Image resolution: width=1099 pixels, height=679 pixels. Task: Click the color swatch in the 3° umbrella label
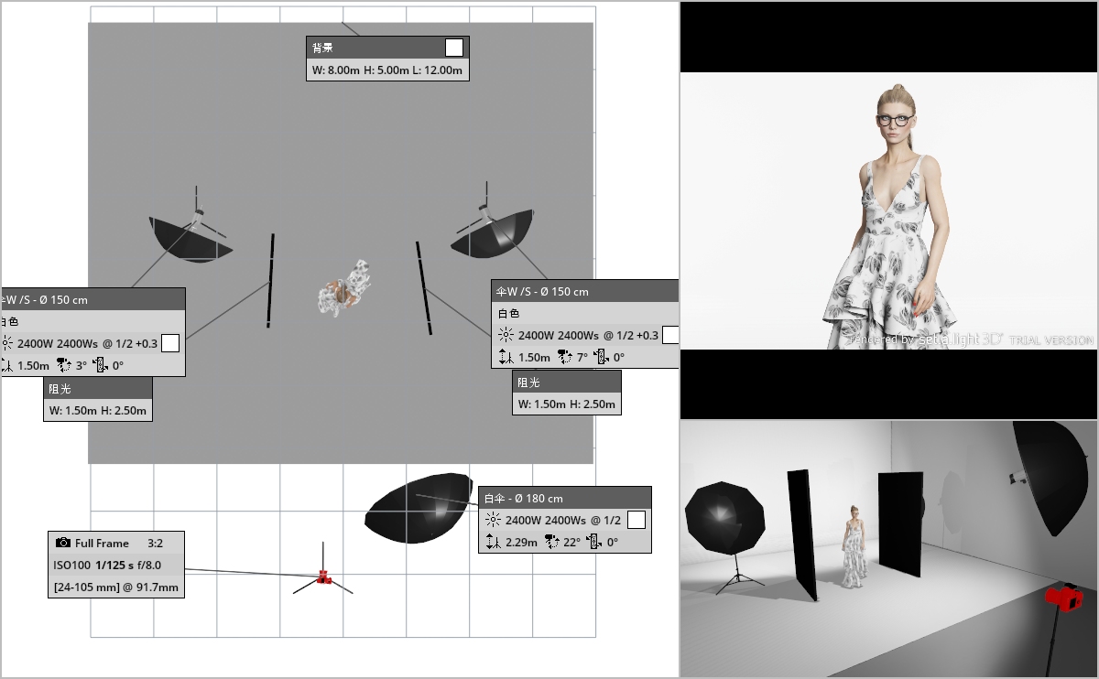(170, 343)
